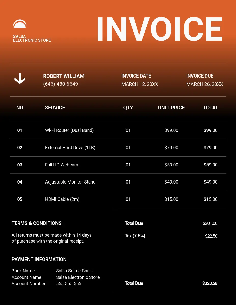This screenshot has height=305, width=236.
Task: Click the UNIT PRICE column header
Action: (x=171, y=108)
